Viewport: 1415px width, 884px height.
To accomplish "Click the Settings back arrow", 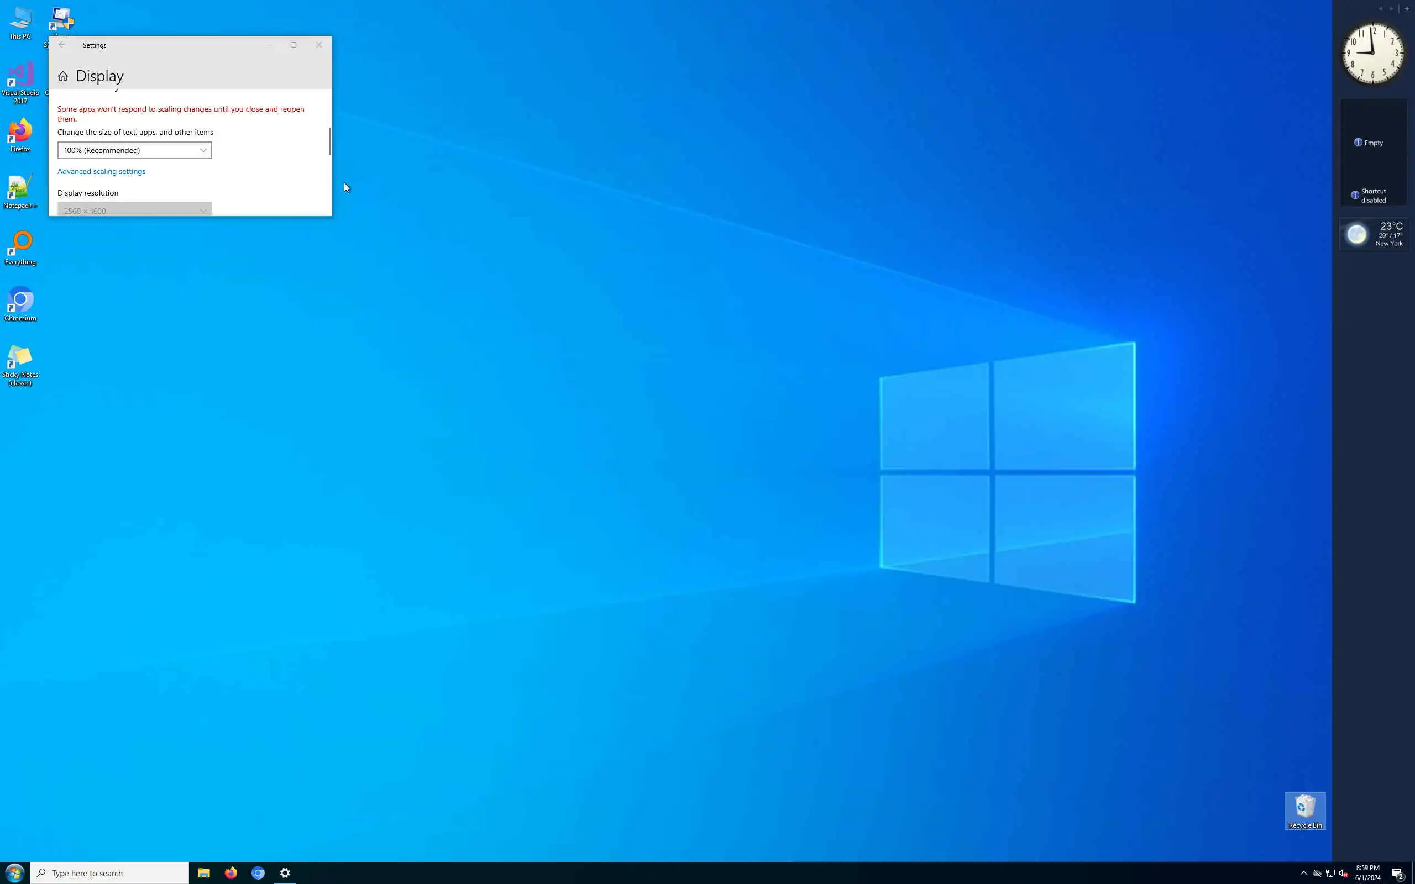I will click(x=62, y=45).
